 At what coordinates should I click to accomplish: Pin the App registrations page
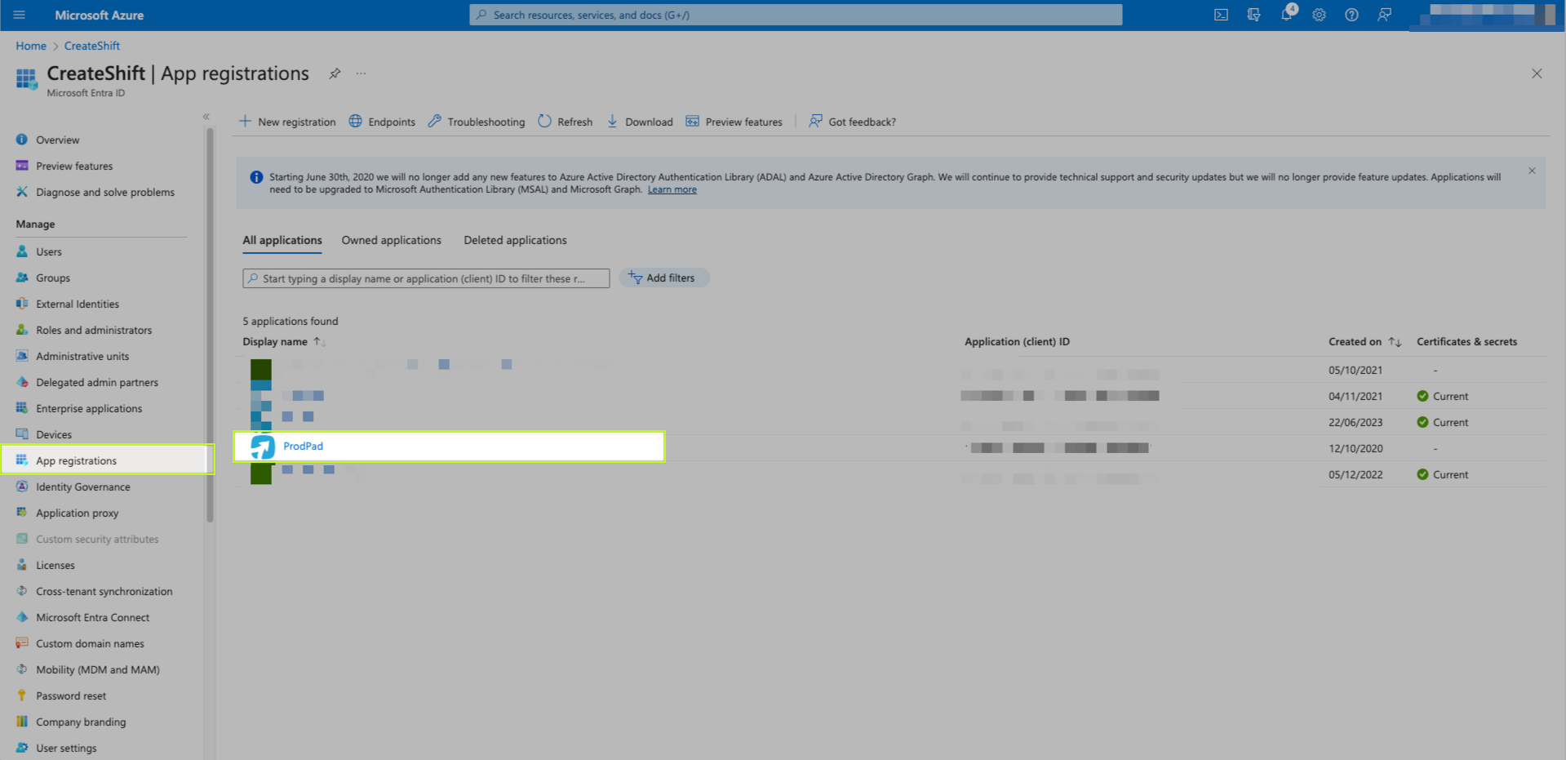click(x=335, y=73)
